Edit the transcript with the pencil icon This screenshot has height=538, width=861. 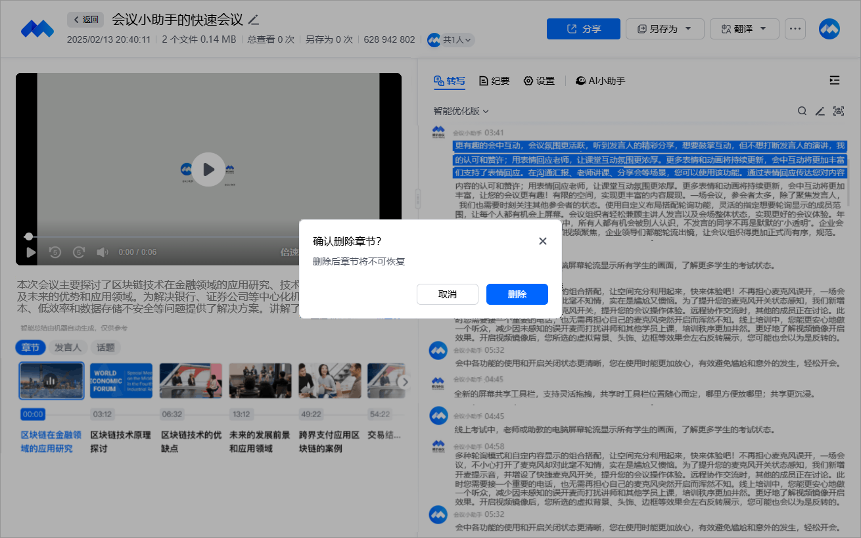[820, 111]
